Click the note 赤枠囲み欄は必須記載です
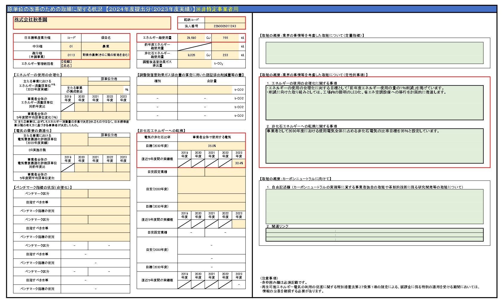 coord(284,282)
